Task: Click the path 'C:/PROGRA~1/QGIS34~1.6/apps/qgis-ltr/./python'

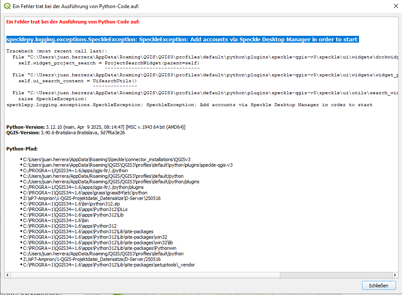Action: point(75,171)
